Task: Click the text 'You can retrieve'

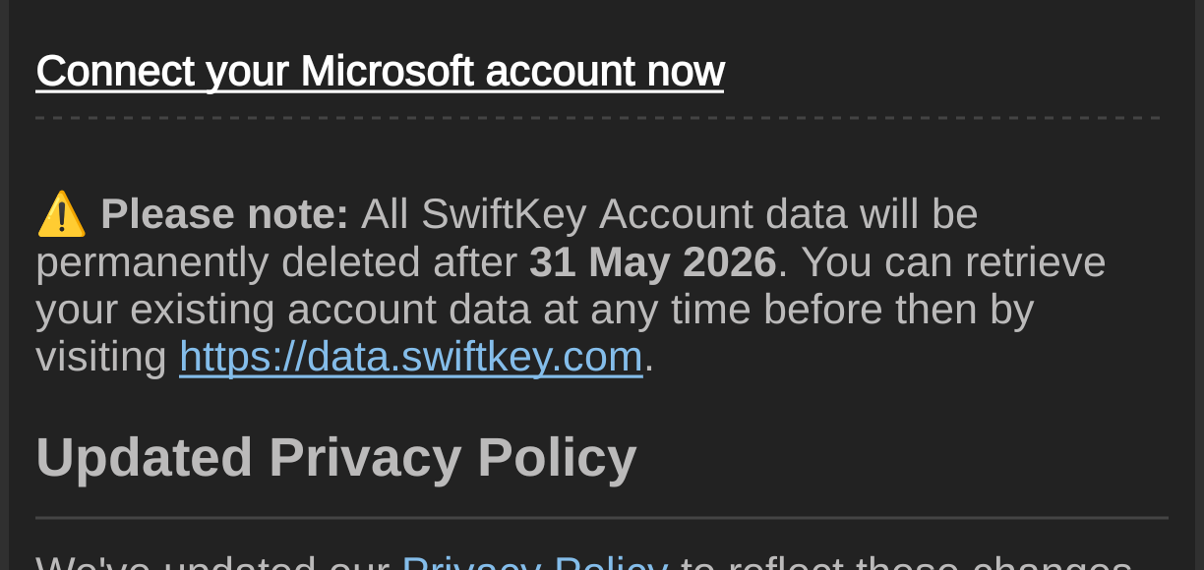Action: 954,262
